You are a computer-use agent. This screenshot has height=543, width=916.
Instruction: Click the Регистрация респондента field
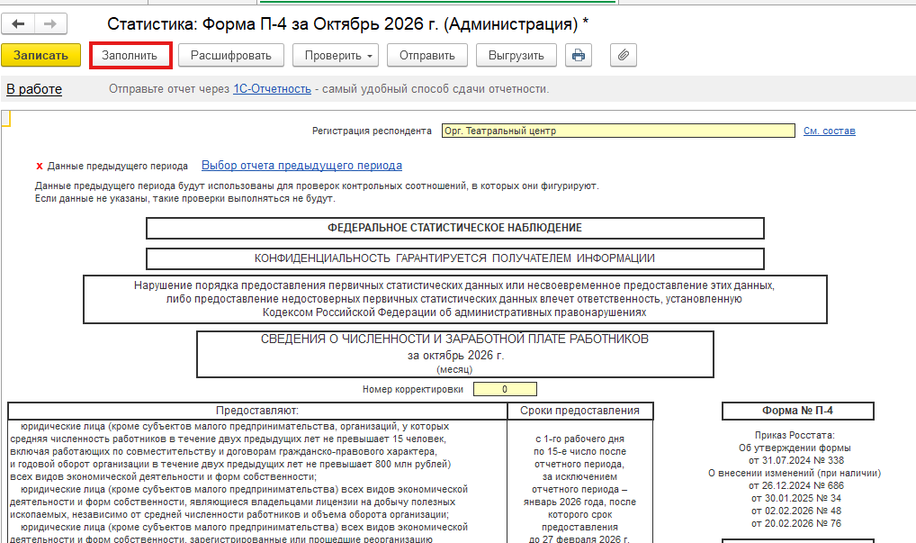click(618, 131)
